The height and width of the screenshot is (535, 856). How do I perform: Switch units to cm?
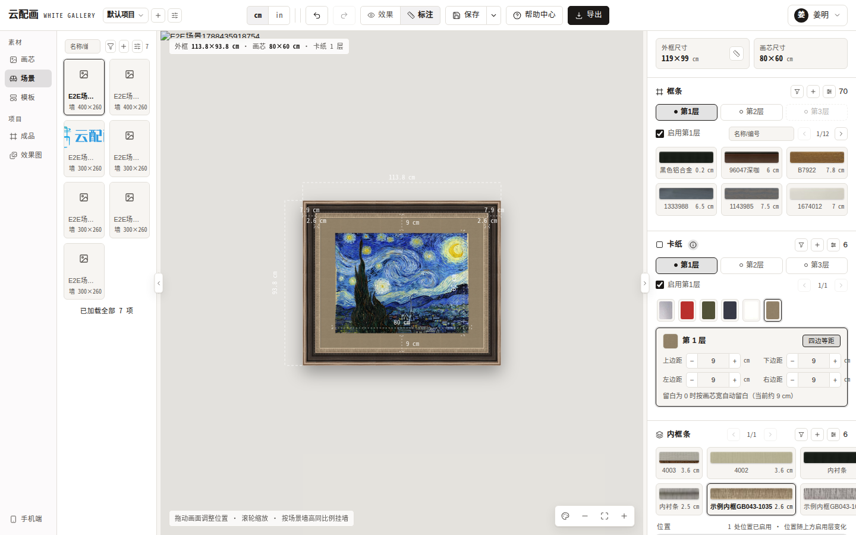(x=258, y=15)
